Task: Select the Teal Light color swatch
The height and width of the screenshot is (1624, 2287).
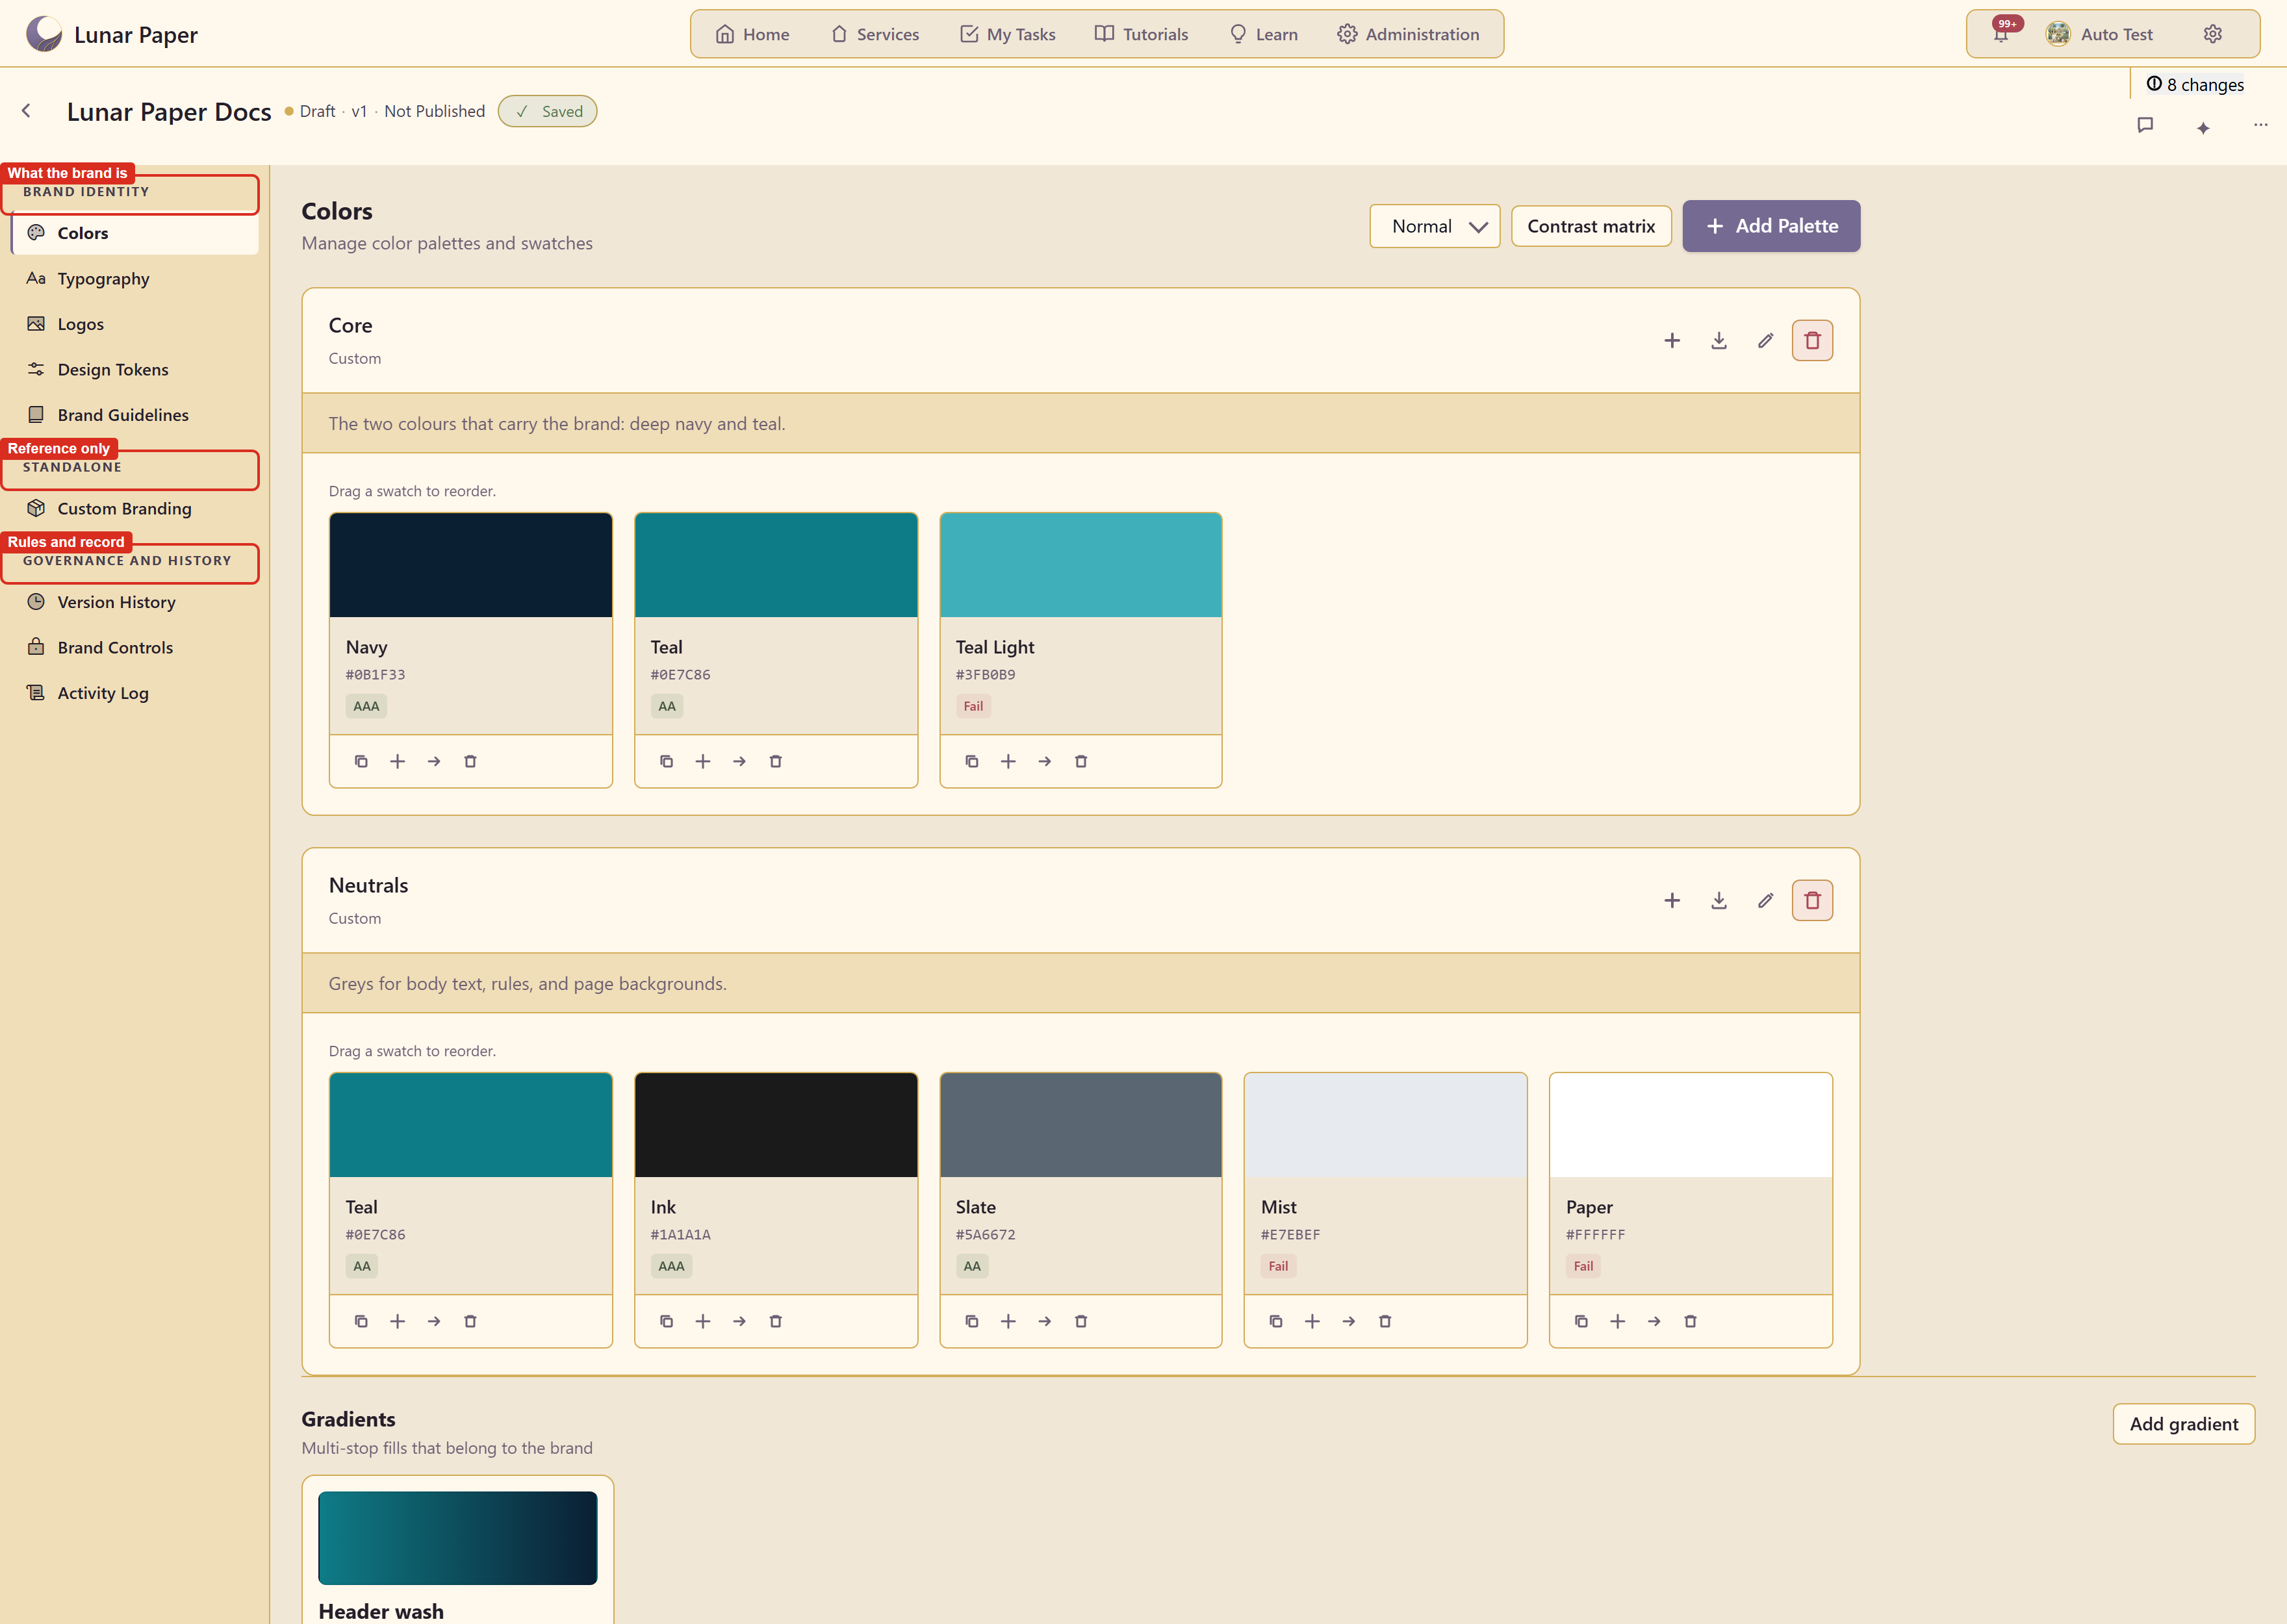Action: click(1081, 565)
